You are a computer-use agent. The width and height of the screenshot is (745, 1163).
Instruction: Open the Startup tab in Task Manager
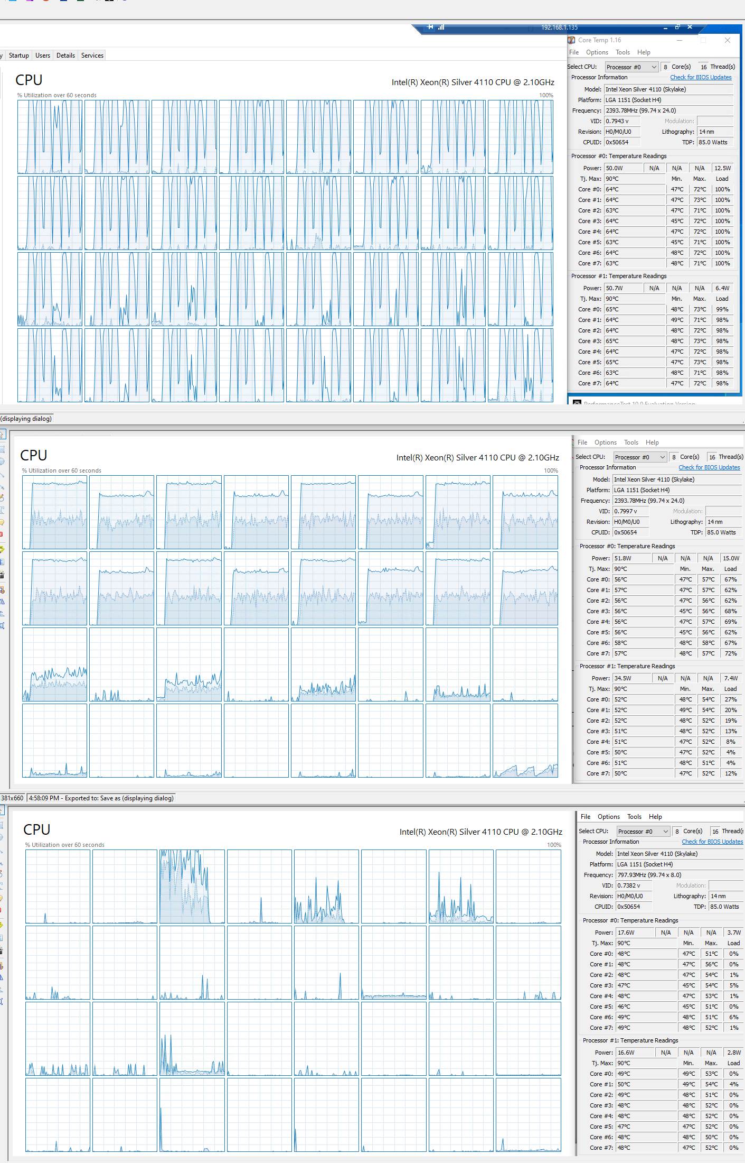click(x=19, y=56)
